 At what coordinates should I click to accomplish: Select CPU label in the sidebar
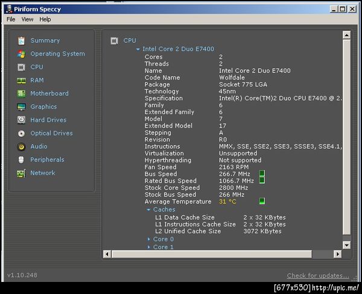[37, 67]
